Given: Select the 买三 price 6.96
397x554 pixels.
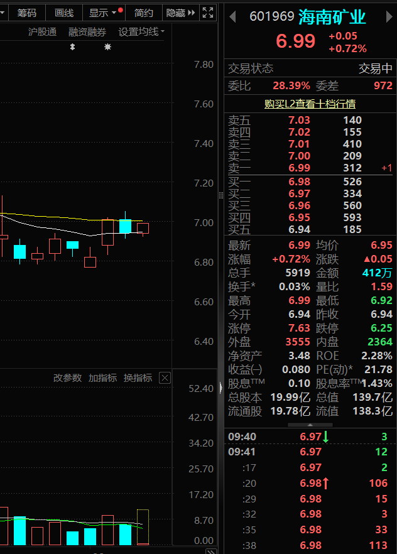Looking at the screenshot, I should coord(299,205).
